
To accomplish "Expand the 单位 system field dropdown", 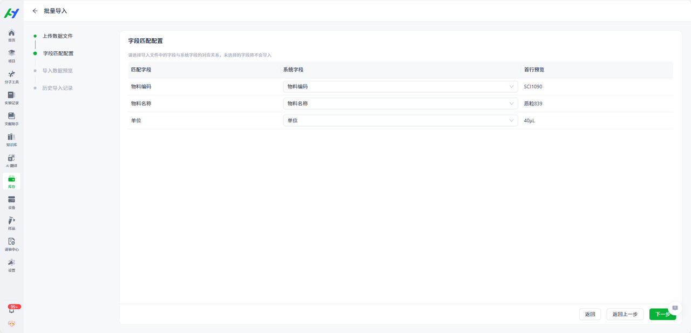I will 400,121.
